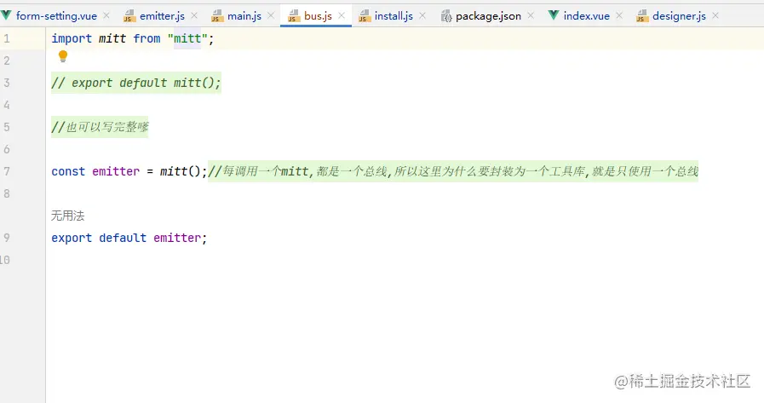Click line number 7 in the gutter
Screen dimensions: 764x403
point(7,171)
